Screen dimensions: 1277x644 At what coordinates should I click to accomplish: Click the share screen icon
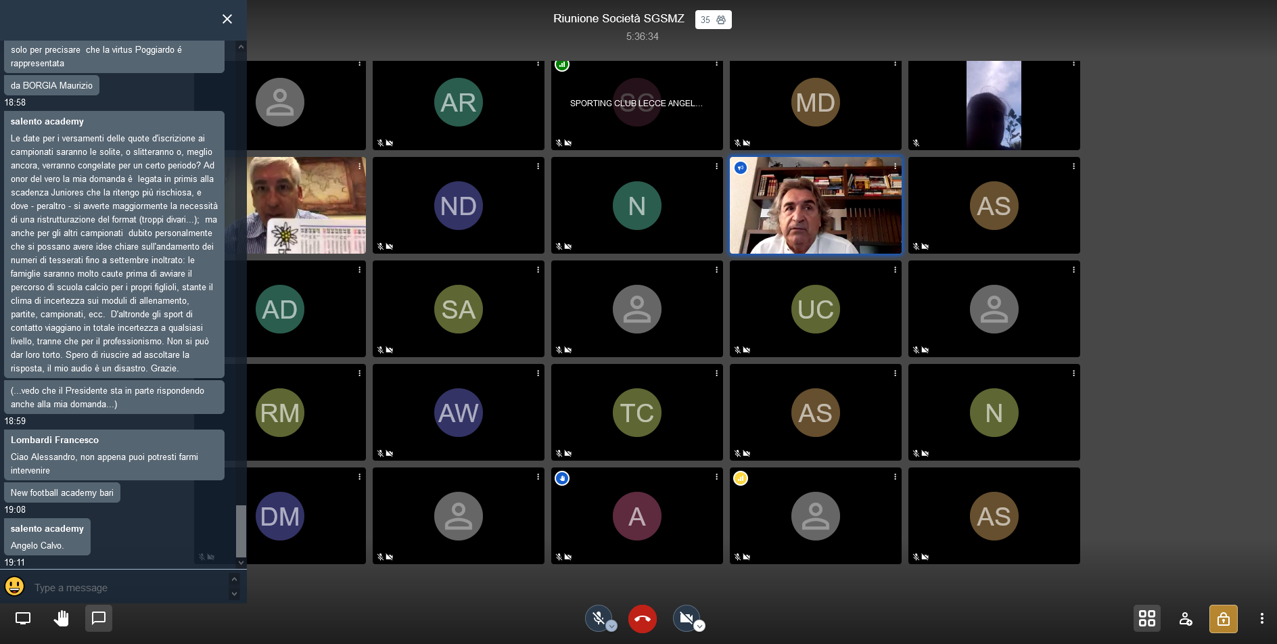click(x=23, y=618)
